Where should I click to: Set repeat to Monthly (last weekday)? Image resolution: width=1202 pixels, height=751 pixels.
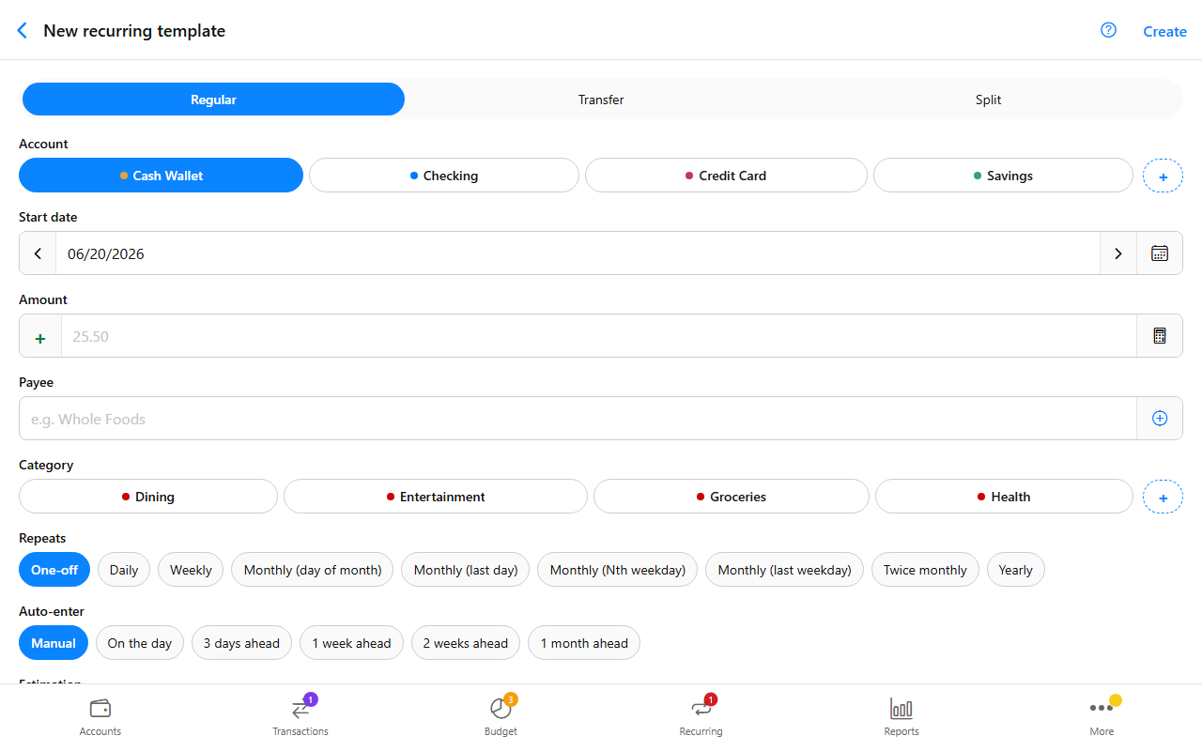(785, 570)
